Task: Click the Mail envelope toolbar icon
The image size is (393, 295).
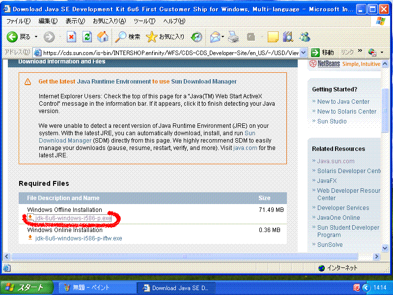Action: click(215, 37)
